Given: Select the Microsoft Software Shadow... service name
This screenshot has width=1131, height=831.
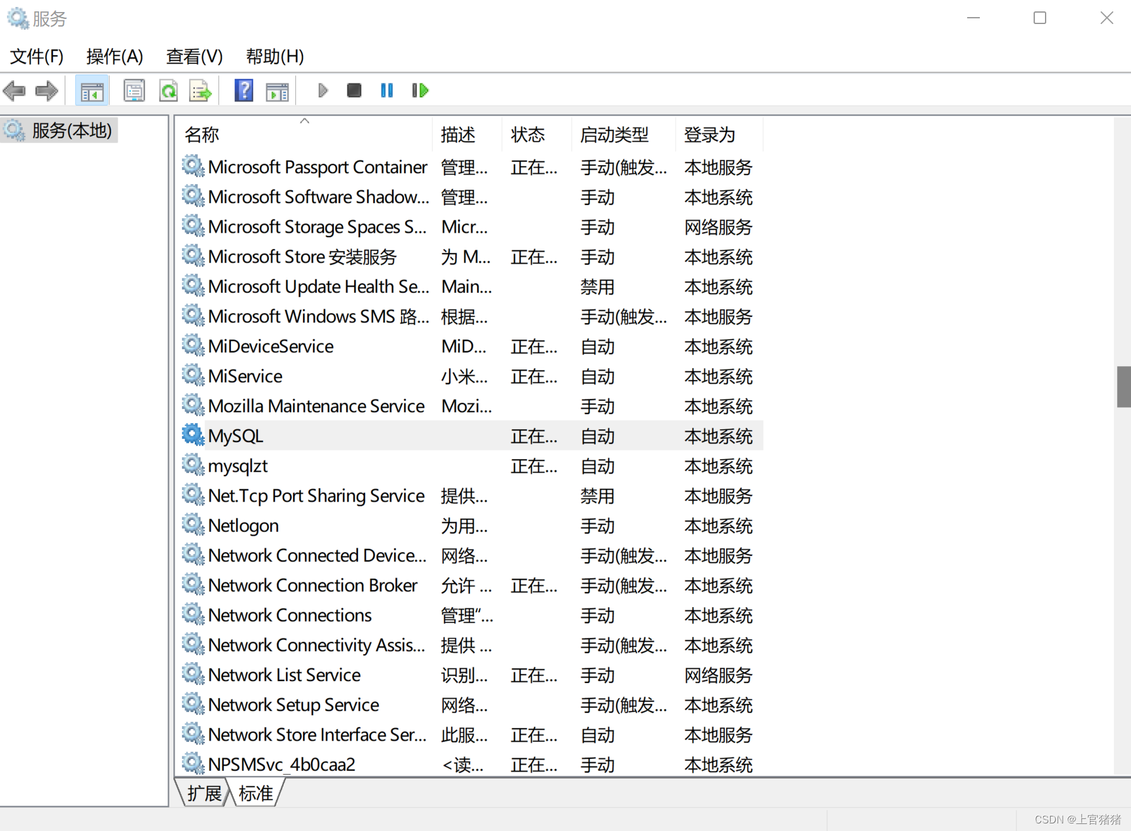Looking at the screenshot, I should coord(318,197).
